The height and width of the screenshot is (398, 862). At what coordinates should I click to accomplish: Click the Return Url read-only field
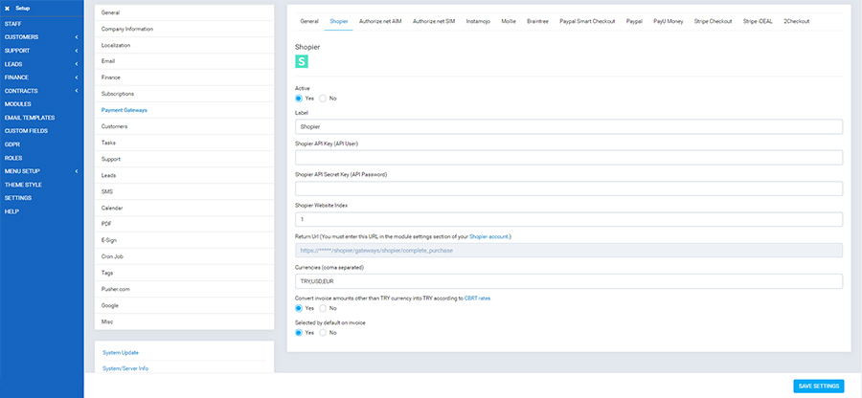569,251
